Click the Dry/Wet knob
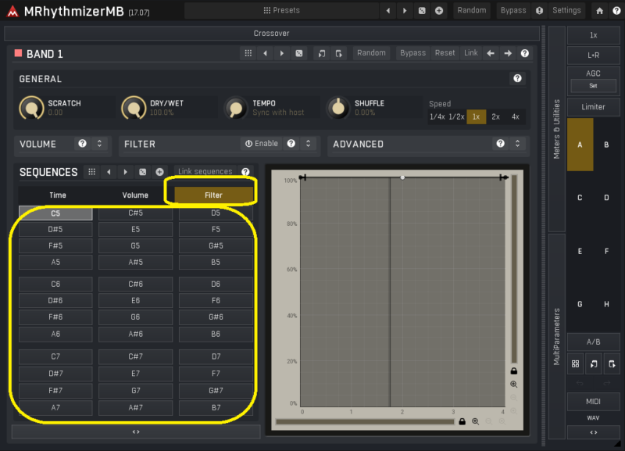This screenshot has height=451, width=625. [x=134, y=108]
